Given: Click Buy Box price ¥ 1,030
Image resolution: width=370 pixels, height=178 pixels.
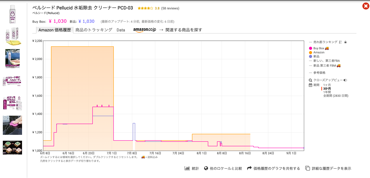Looking at the screenshot, I should 58,21.
